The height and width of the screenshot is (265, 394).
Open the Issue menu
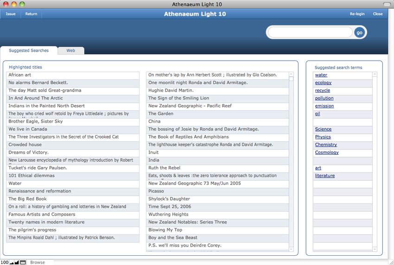click(x=11, y=14)
